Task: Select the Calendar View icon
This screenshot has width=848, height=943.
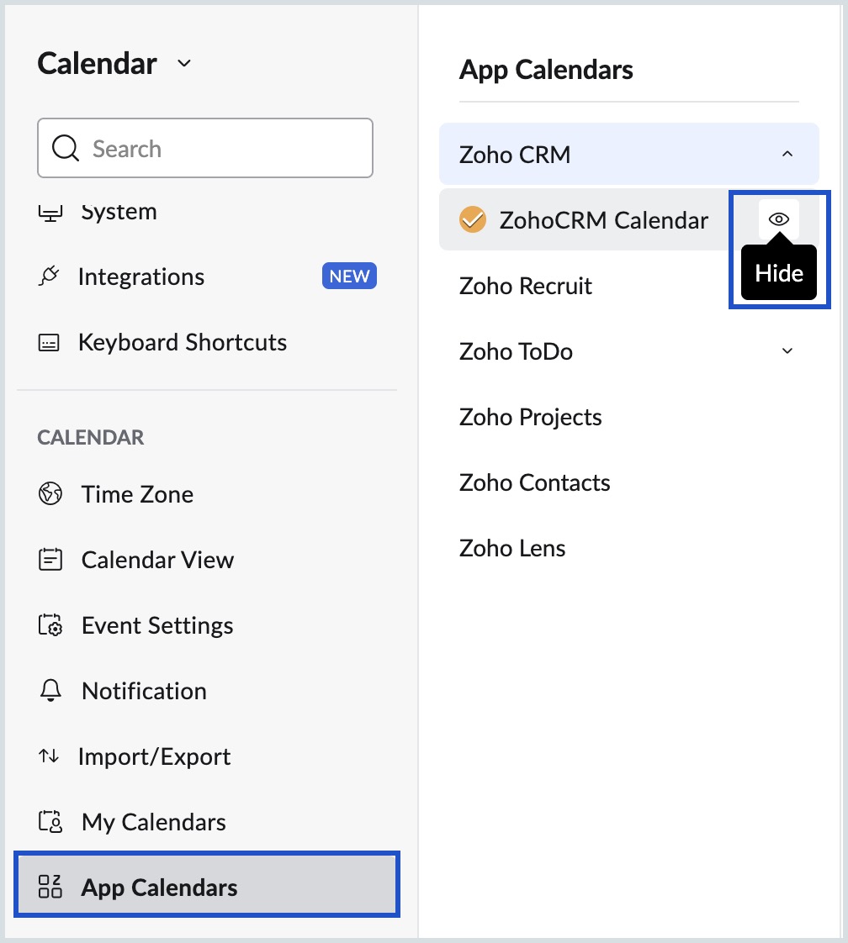Action: 51,560
